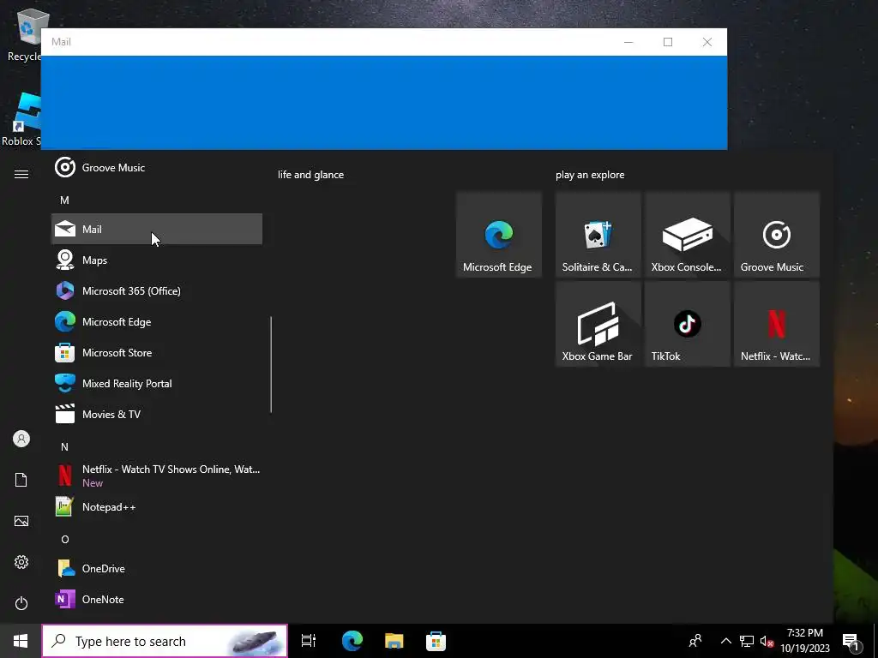Close the Mail window

tap(707, 42)
